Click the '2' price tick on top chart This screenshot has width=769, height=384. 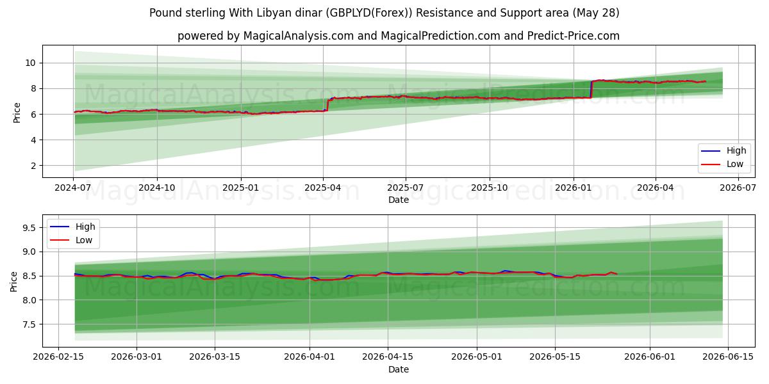pyautogui.click(x=34, y=165)
